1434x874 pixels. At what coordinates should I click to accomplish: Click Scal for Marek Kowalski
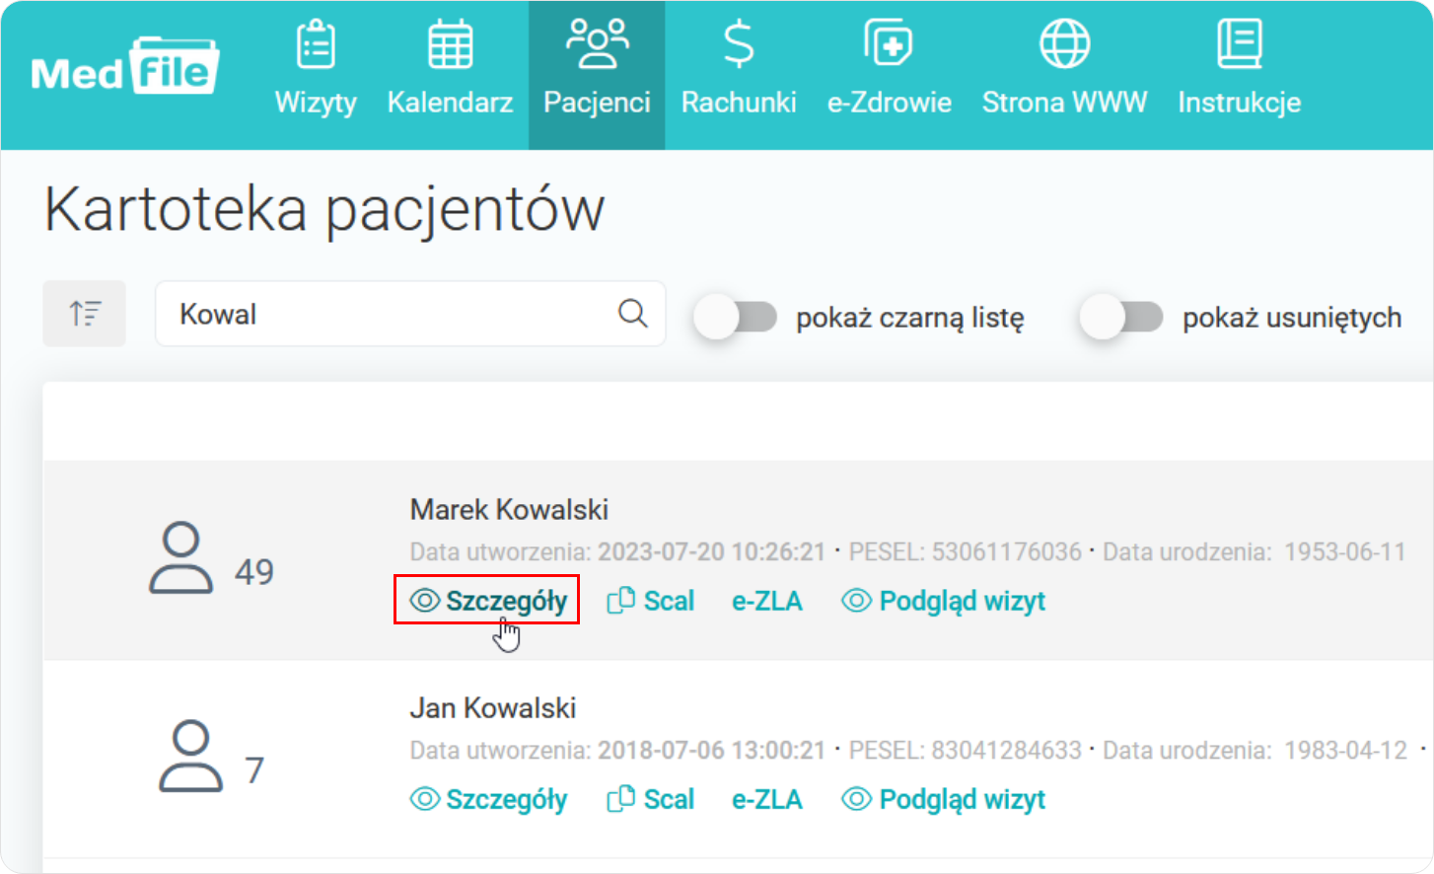[650, 601]
